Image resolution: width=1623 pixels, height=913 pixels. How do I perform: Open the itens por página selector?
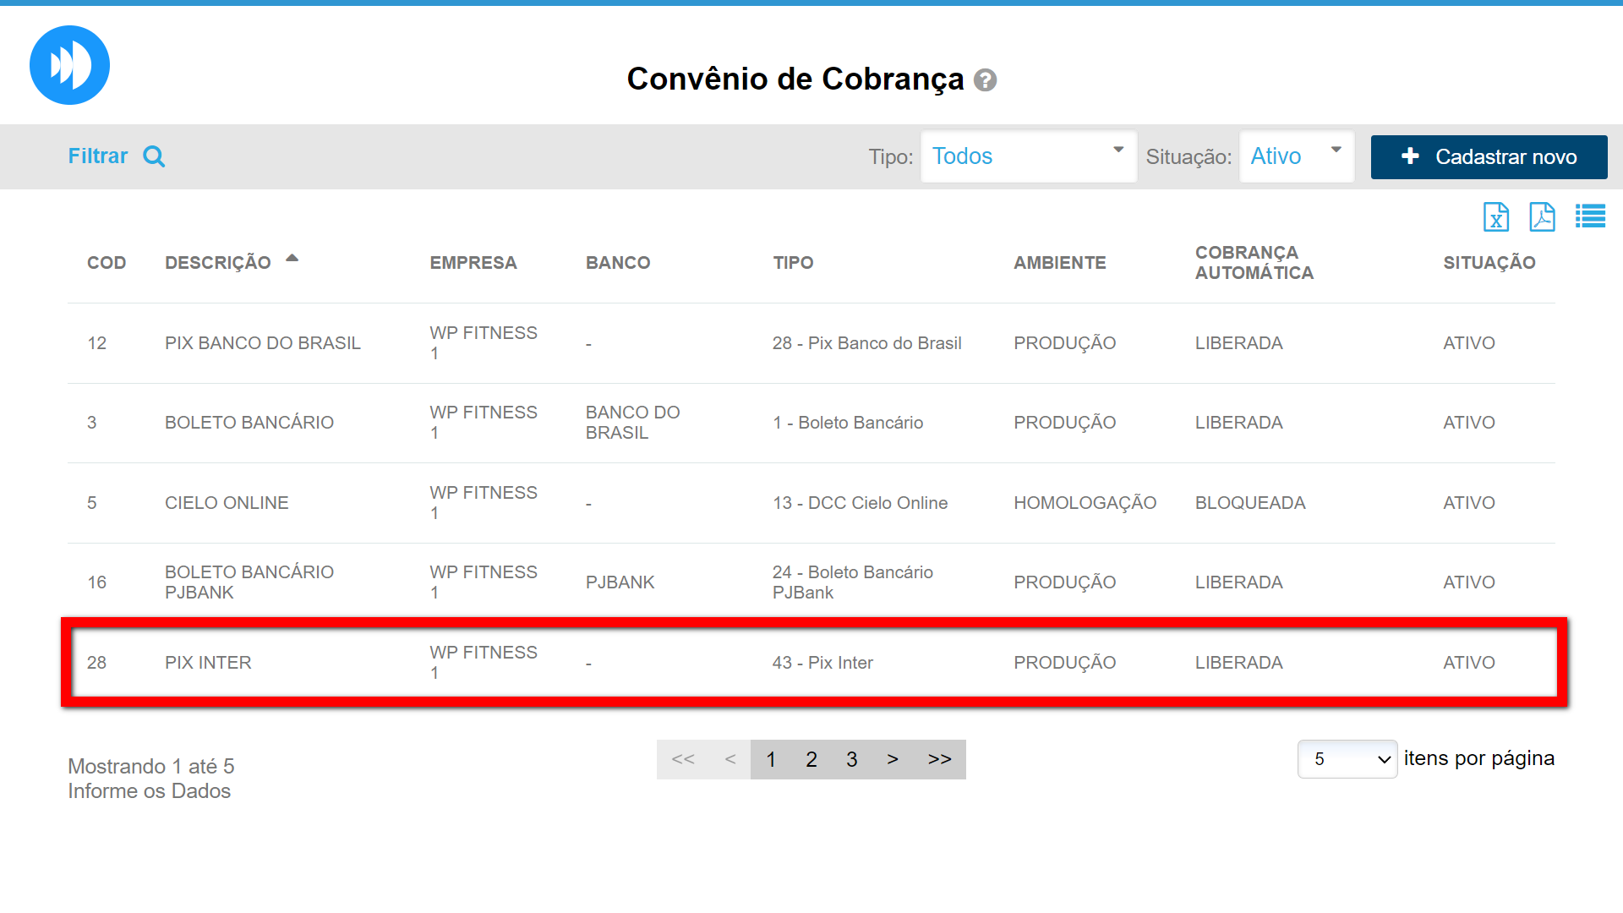pyautogui.click(x=1347, y=759)
